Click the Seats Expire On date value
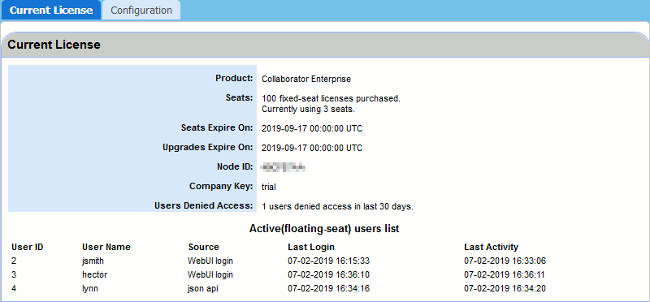The height and width of the screenshot is (302, 650). 312,129
